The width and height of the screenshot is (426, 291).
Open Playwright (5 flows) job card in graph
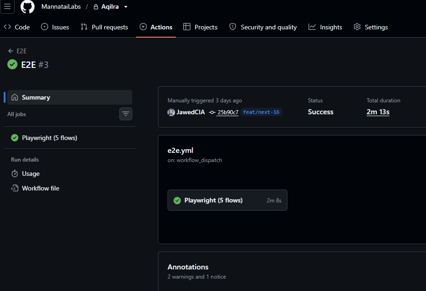[227, 200]
